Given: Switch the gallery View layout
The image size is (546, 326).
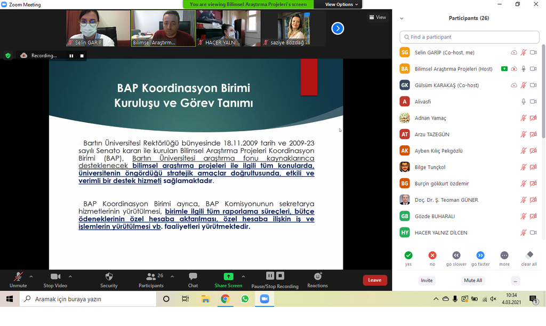Looking at the screenshot, I should coord(378,17).
